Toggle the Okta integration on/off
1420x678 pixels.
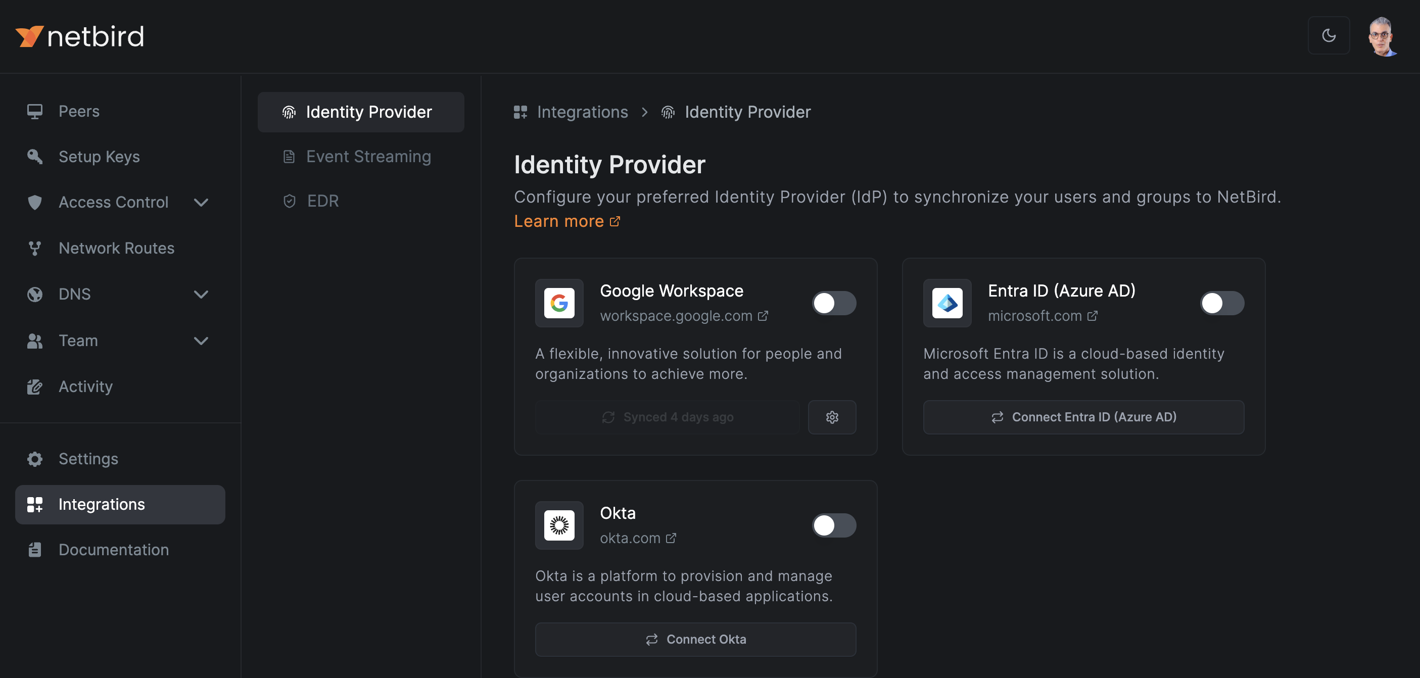coord(834,524)
